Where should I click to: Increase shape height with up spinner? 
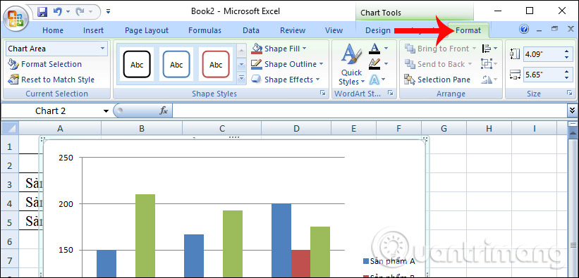(x=567, y=51)
